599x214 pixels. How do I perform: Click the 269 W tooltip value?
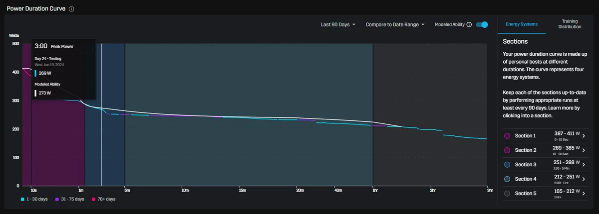[x=45, y=73]
